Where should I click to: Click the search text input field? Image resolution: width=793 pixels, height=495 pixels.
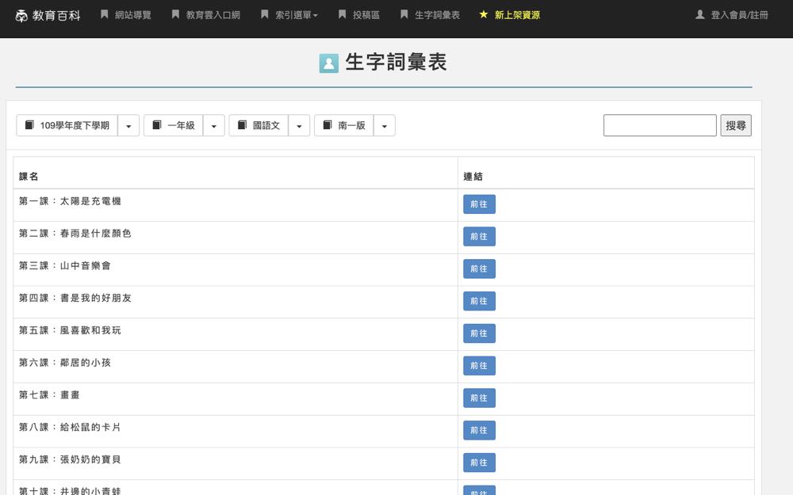click(x=659, y=125)
